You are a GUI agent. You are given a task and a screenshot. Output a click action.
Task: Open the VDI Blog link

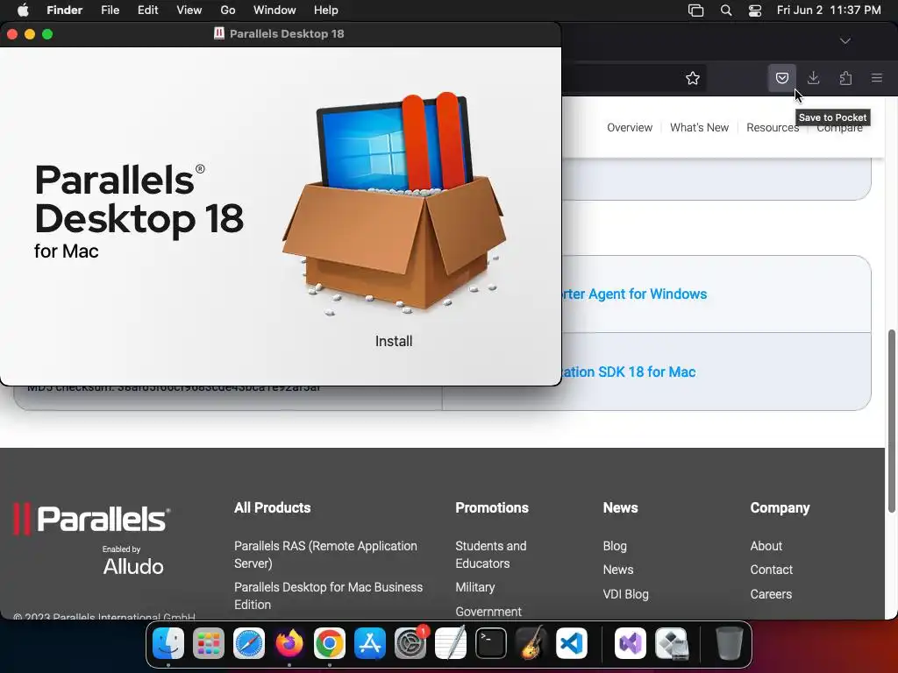pos(625,594)
